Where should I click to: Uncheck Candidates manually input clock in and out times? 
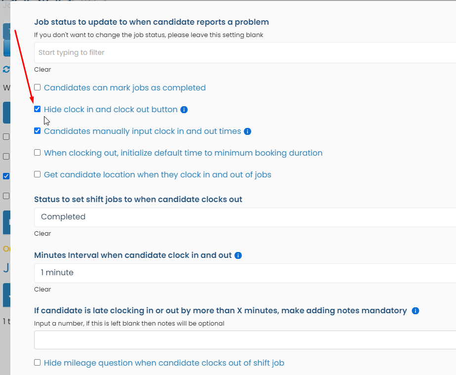point(37,131)
